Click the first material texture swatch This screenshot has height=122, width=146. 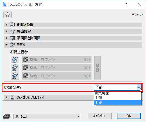tap(26, 60)
